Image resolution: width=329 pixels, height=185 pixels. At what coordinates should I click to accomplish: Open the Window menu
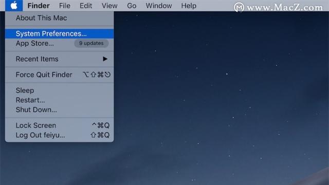point(159,6)
